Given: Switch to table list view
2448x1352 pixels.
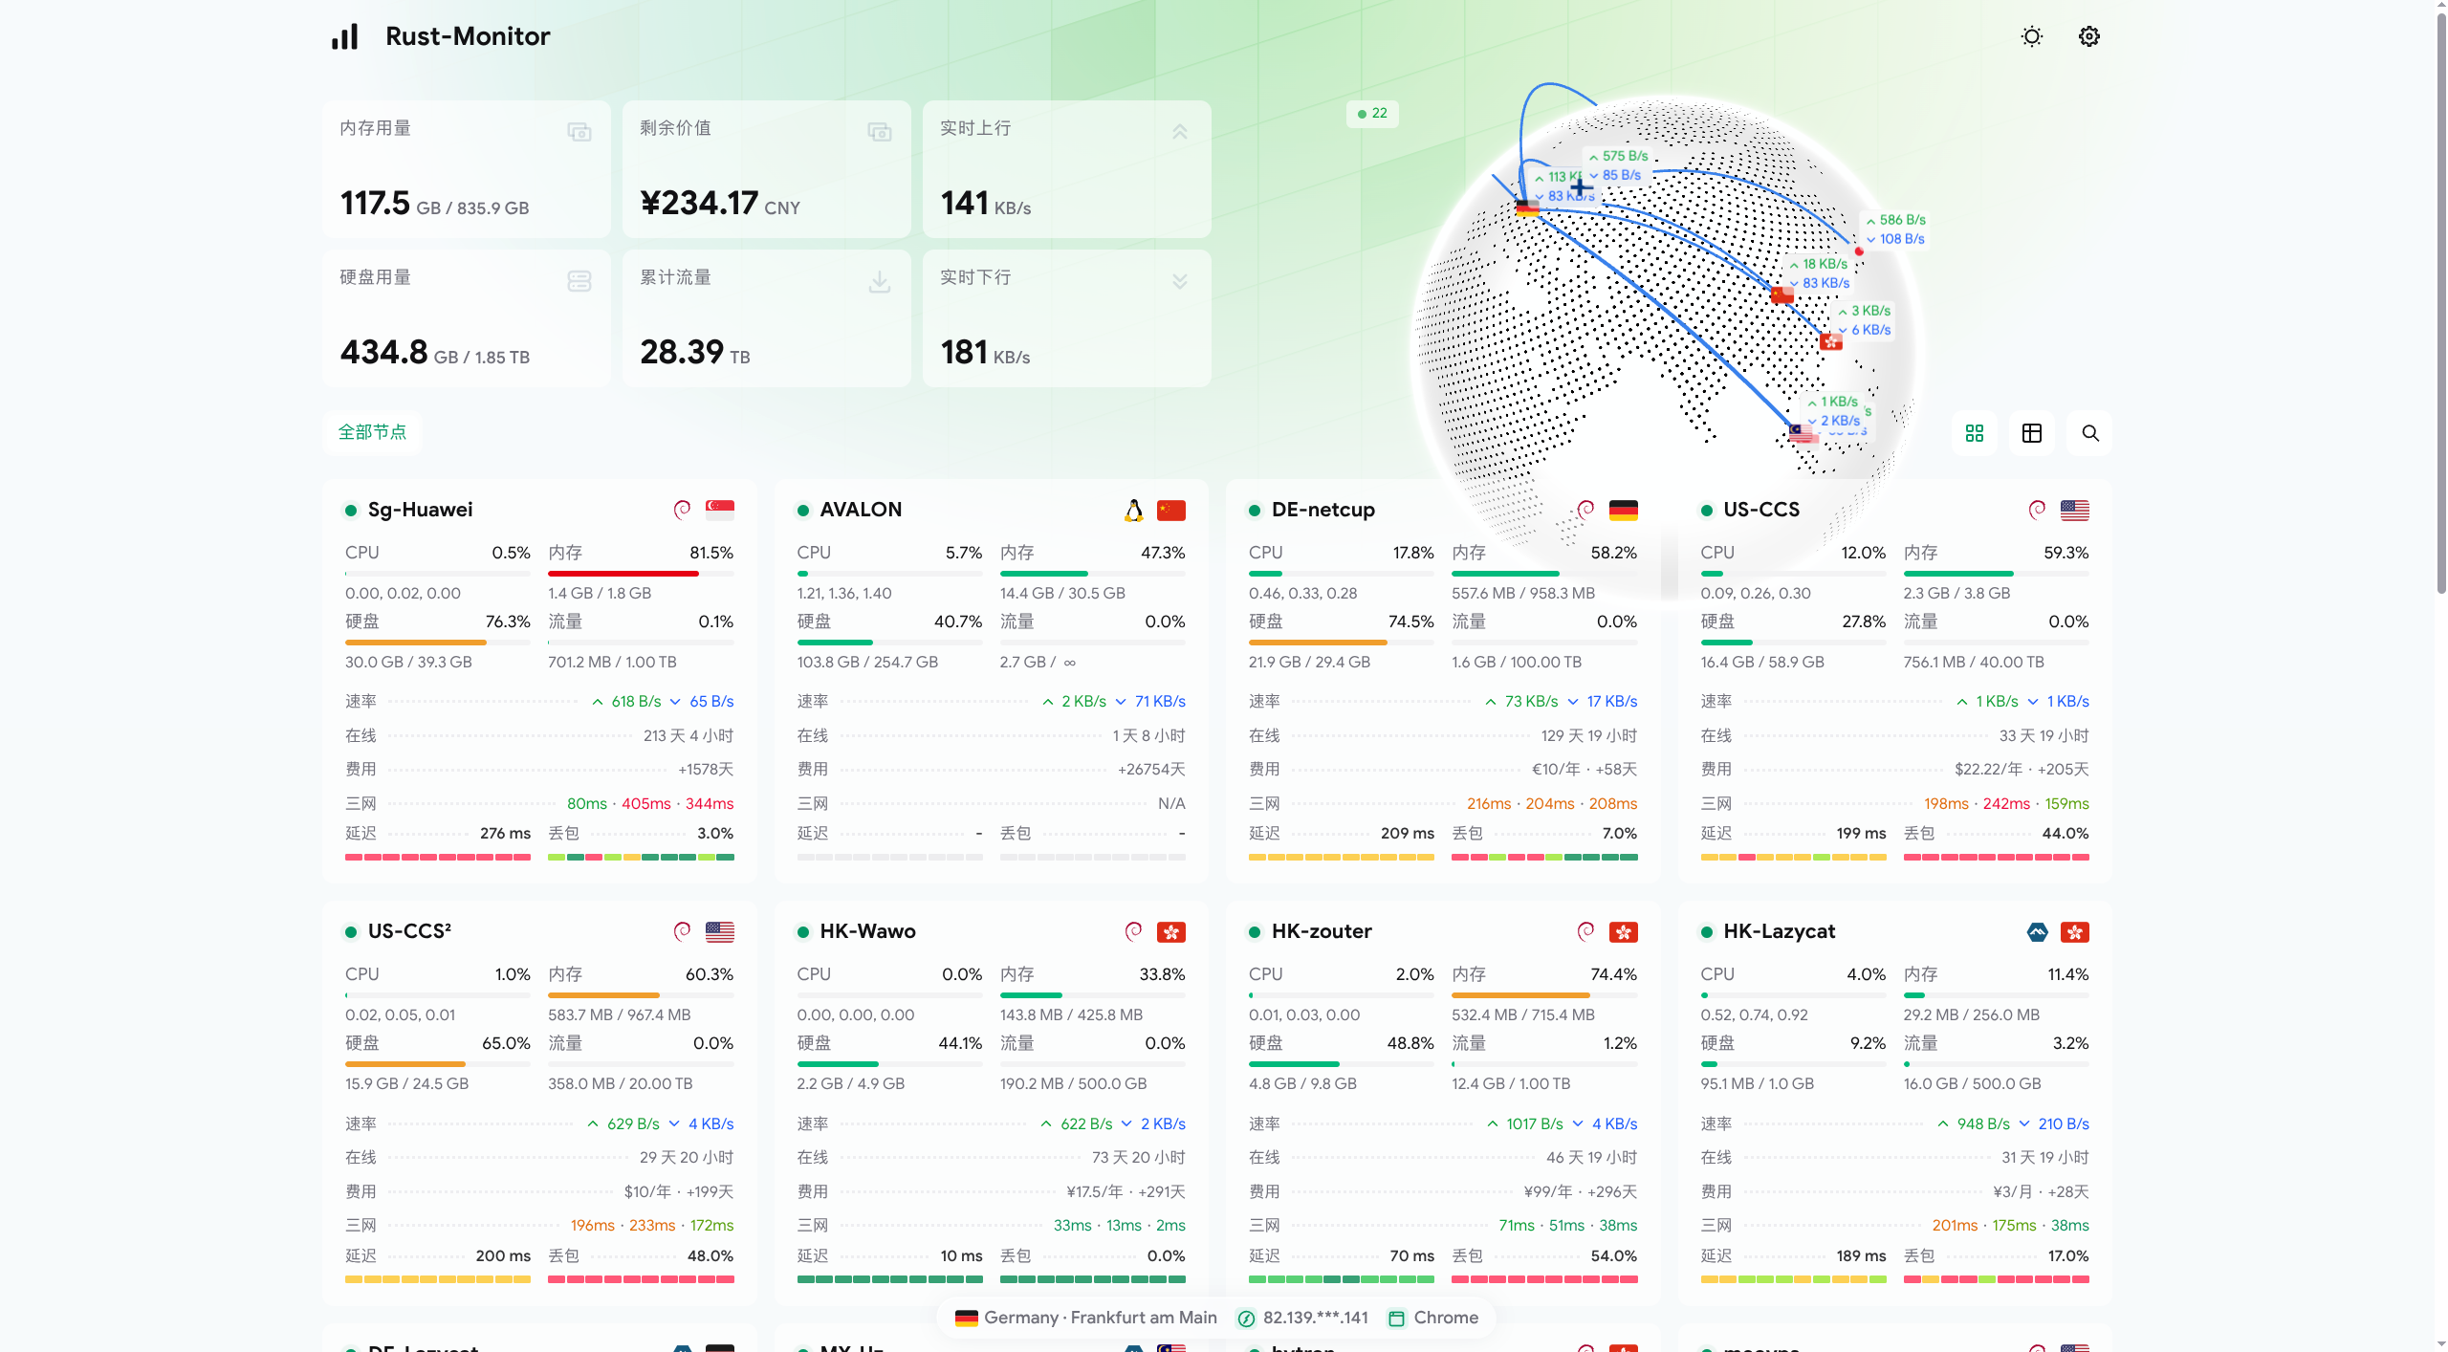Looking at the screenshot, I should (x=2031, y=433).
